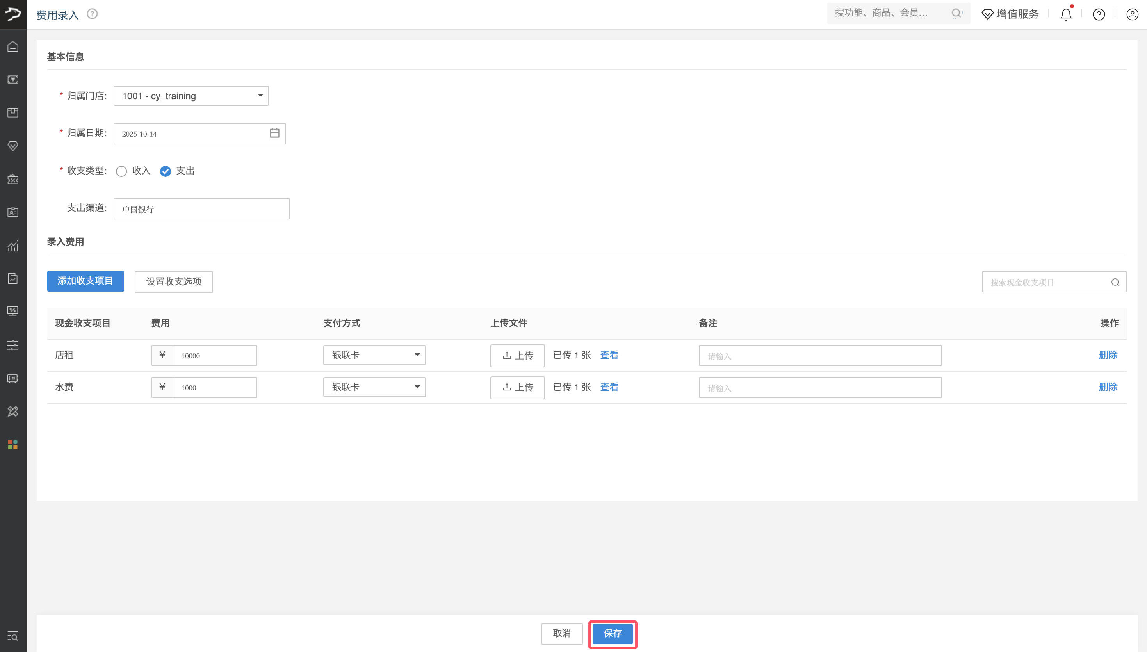
Task: Open the 银联卡 payment dropdown for 店租
Action: point(374,355)
